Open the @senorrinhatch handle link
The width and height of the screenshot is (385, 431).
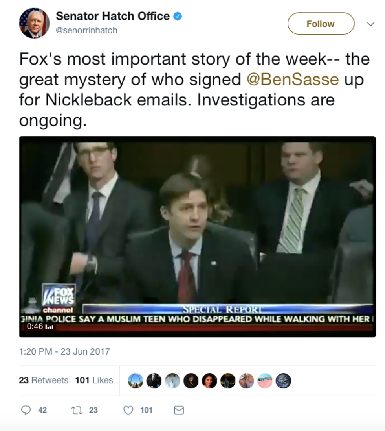pos(87,30)
